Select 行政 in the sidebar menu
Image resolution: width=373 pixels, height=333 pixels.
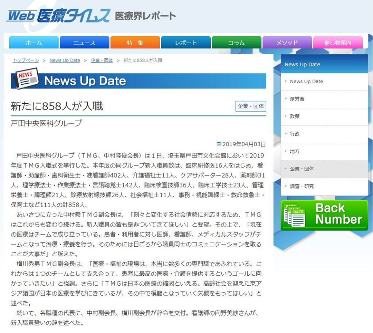point(324,134)
